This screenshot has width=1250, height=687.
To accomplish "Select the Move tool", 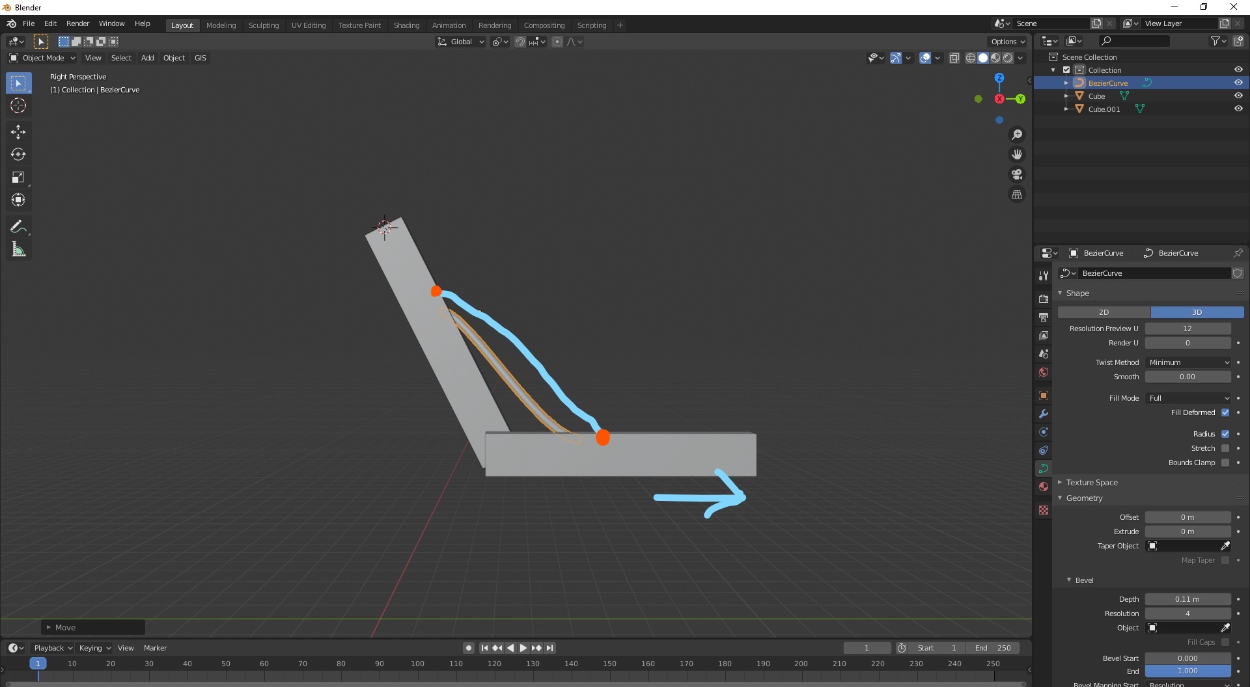I will tap(18, 131).
